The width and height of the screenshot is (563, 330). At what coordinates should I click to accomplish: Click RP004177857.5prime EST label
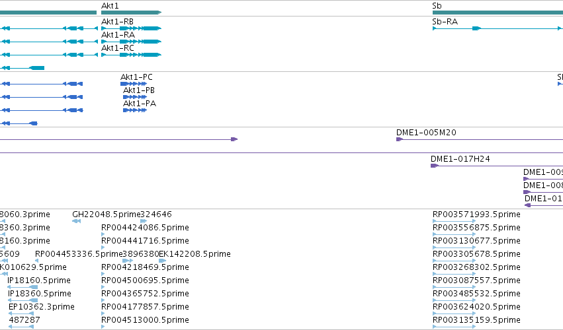(145, 307)
